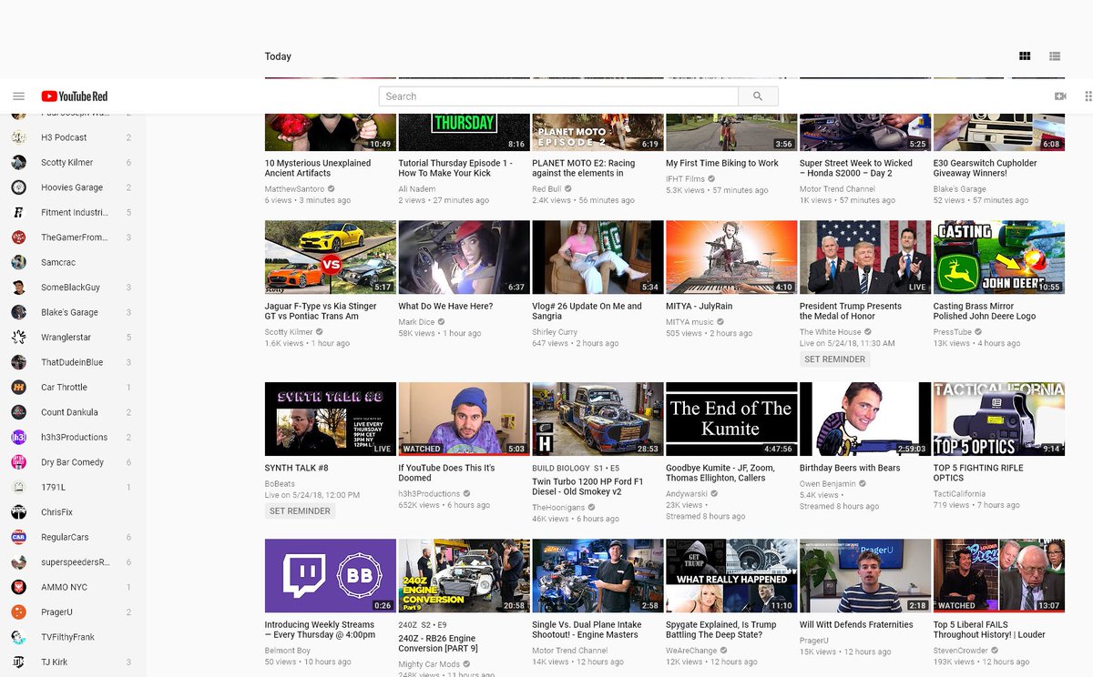
Task: Open Casting Brass John Deere thumbnail
Action: click(998, 258)
